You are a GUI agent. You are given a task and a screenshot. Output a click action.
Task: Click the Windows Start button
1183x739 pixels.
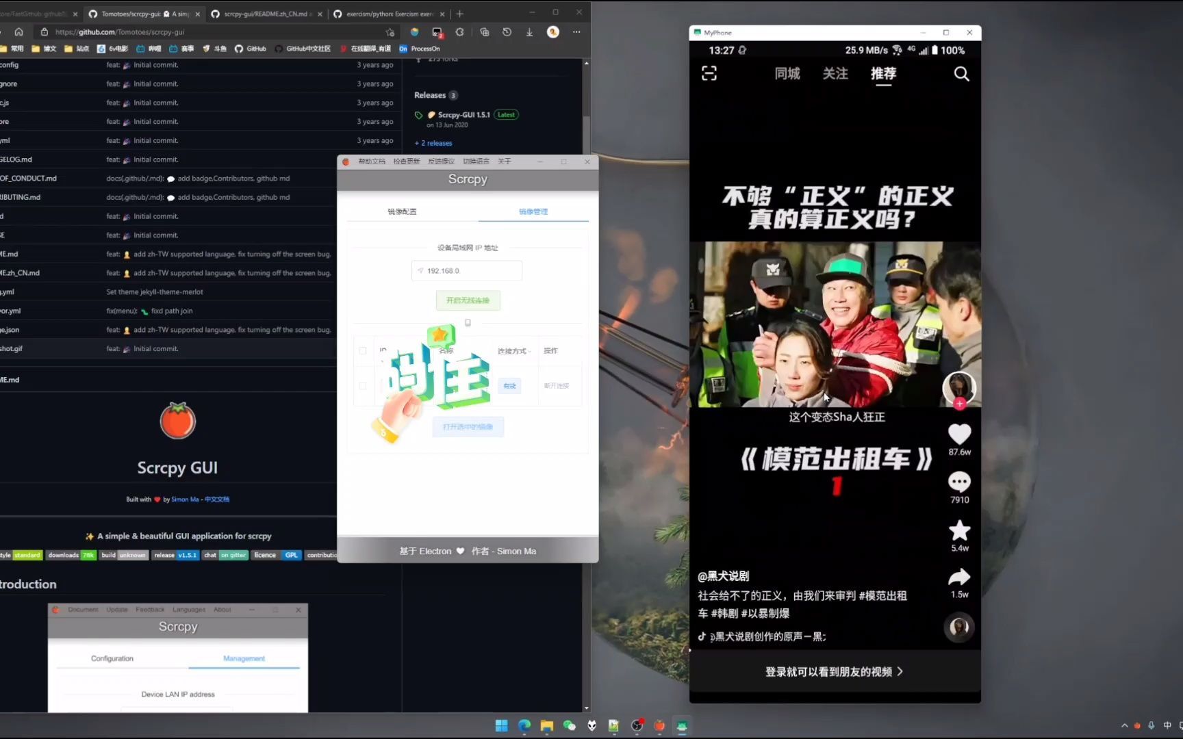501,725
